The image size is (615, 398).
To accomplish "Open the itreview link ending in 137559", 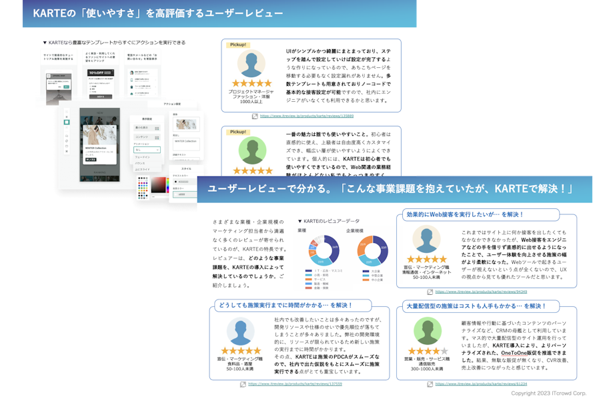I will 295,384.
